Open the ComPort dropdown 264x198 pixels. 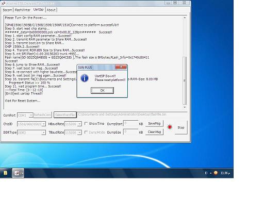[31, 115]
